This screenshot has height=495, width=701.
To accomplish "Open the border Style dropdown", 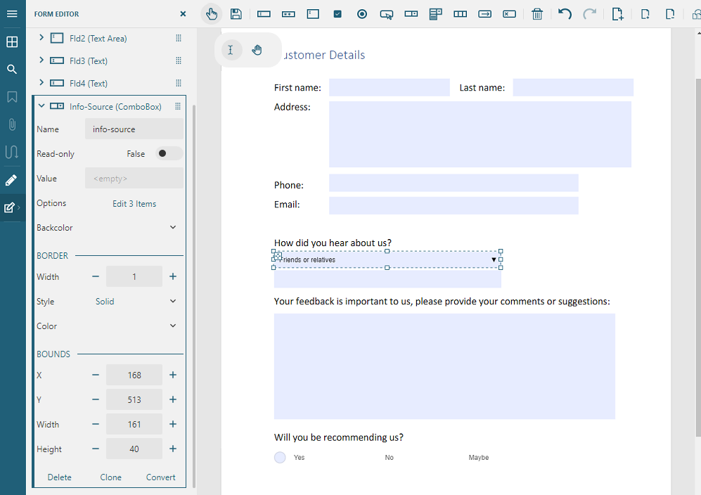I will coord(173,301).
